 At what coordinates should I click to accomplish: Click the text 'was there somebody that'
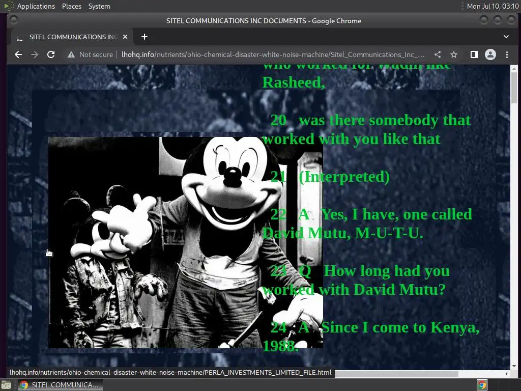pyautogui.click(x=385, y=120)
